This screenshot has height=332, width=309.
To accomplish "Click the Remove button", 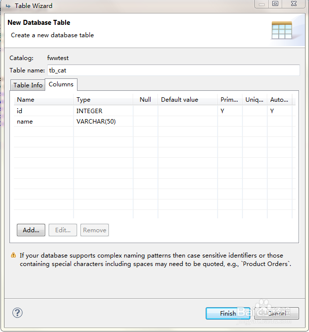I will (x=94, y=230).
